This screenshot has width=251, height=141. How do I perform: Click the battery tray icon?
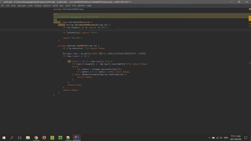click(213, 137)
